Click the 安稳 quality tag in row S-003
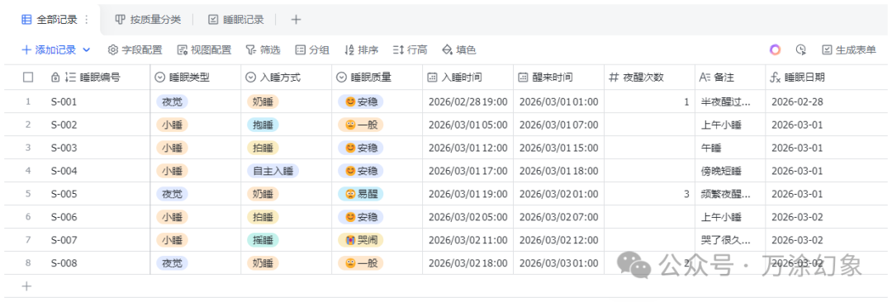 point(361,148)
